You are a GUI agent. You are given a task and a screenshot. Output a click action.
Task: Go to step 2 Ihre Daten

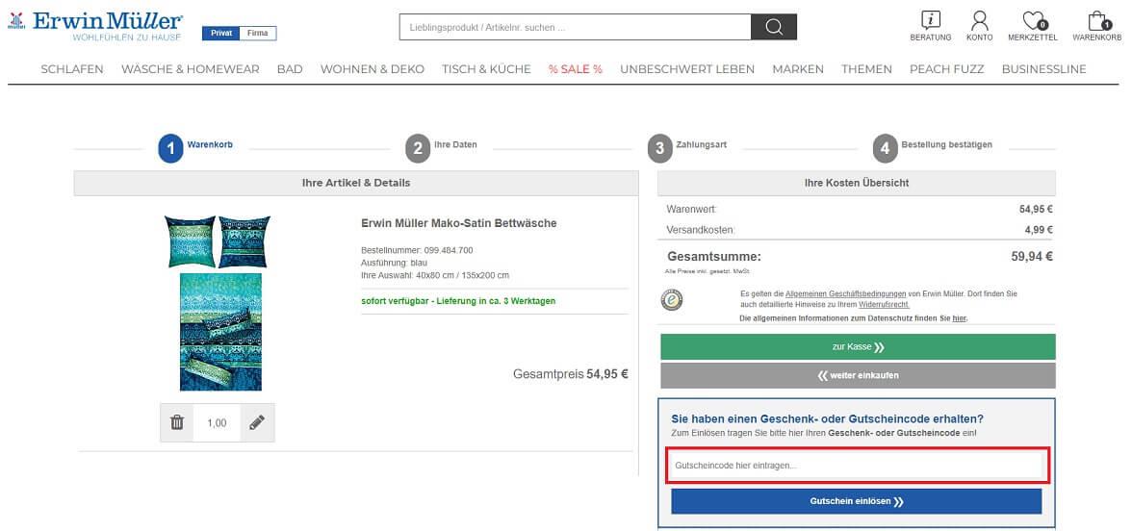tap(441, 148)
